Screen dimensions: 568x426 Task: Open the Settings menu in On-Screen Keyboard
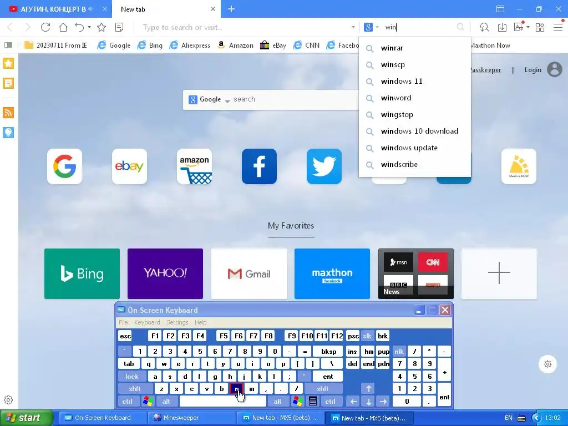tap(177, 322)
